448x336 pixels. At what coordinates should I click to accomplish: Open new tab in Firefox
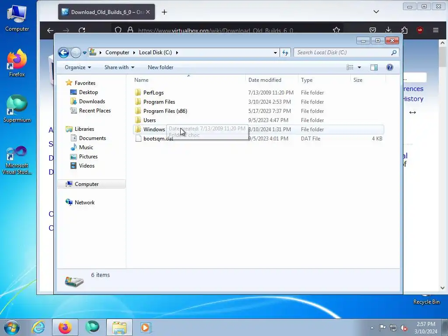pyautogui.click(x=164, y=12)
